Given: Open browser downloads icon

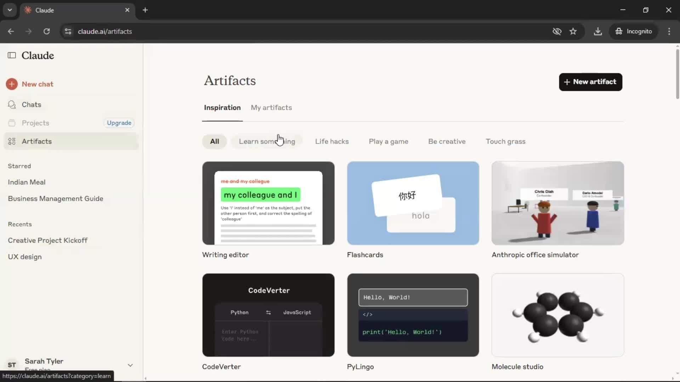Looking at the screenshot, I should 598,31.
